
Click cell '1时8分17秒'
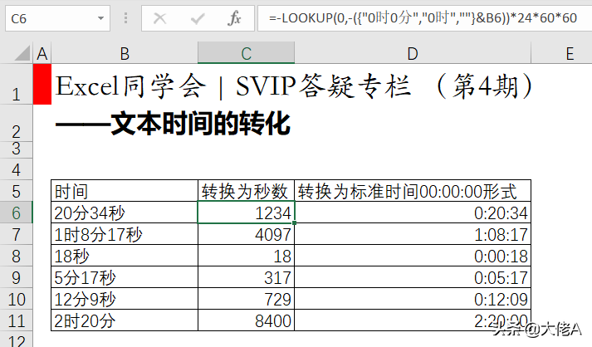tap(125, 234)
